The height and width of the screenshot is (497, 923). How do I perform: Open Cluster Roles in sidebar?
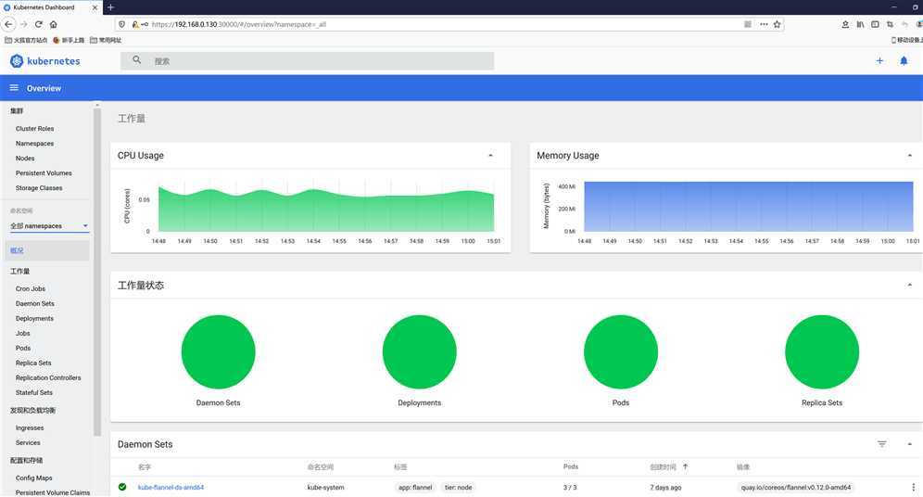click(x=34, y=128)
